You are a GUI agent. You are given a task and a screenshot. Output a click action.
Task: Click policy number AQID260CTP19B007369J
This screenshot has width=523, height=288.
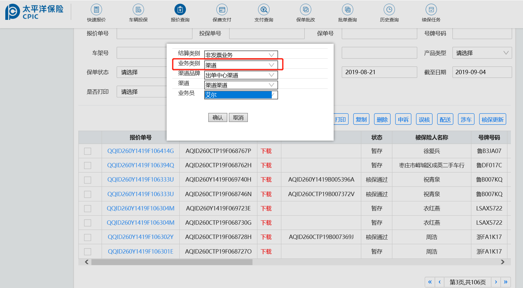tap(321, 237)
